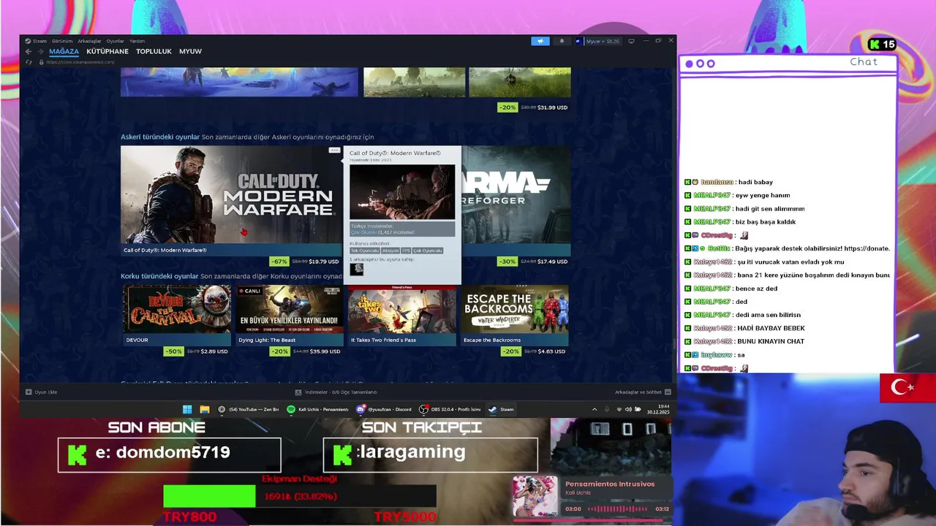Image resolution: width=936 pixels, height=526 pixels.
Task: Click the donate link in chat overlay
Action: click(x=867, y=248)
